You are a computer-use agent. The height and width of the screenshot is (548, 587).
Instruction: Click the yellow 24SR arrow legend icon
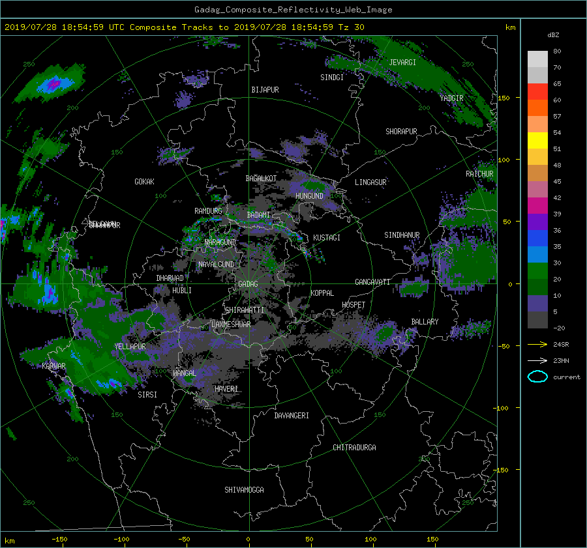537,344
